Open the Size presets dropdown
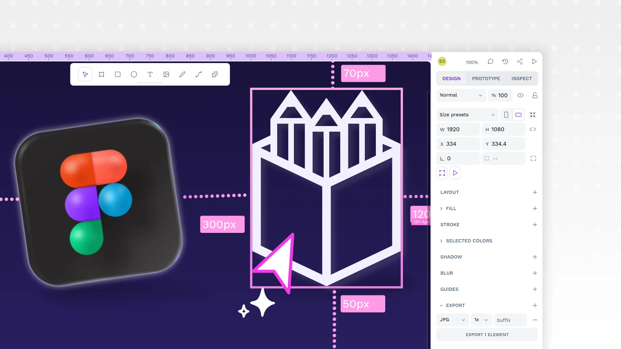 pyautogui.click(x=467, y=115)
